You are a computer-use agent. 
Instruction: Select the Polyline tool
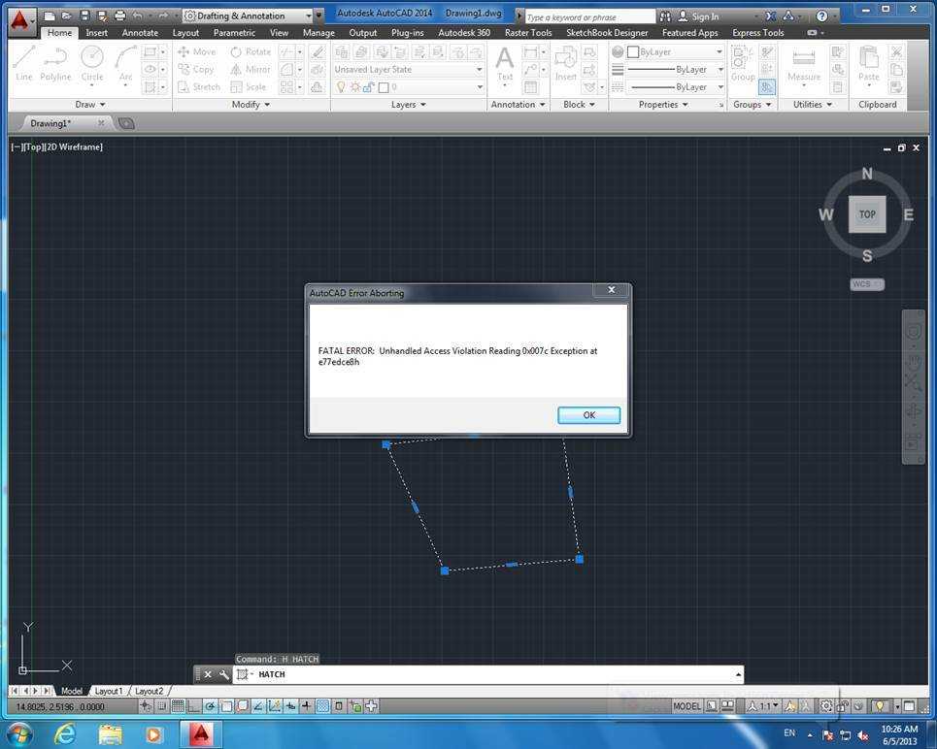[x=55, y=64]
